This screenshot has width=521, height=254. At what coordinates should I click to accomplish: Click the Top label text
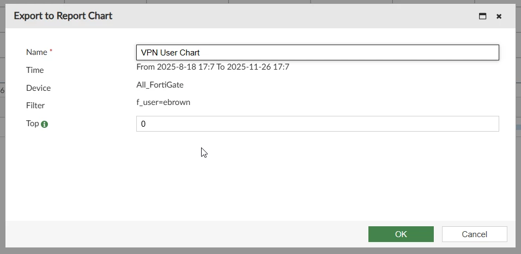tap(33, 123)
